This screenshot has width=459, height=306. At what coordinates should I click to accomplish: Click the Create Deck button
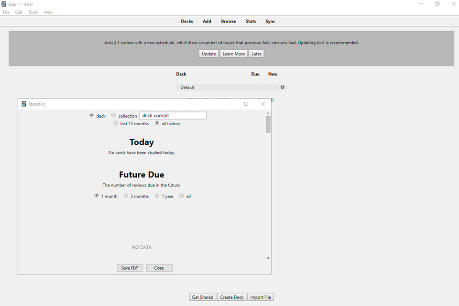coord(232,297)
